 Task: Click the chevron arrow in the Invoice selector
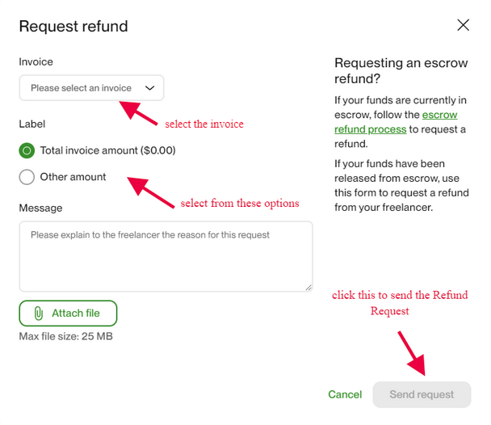pyautogui.click(x=149, y=88)
